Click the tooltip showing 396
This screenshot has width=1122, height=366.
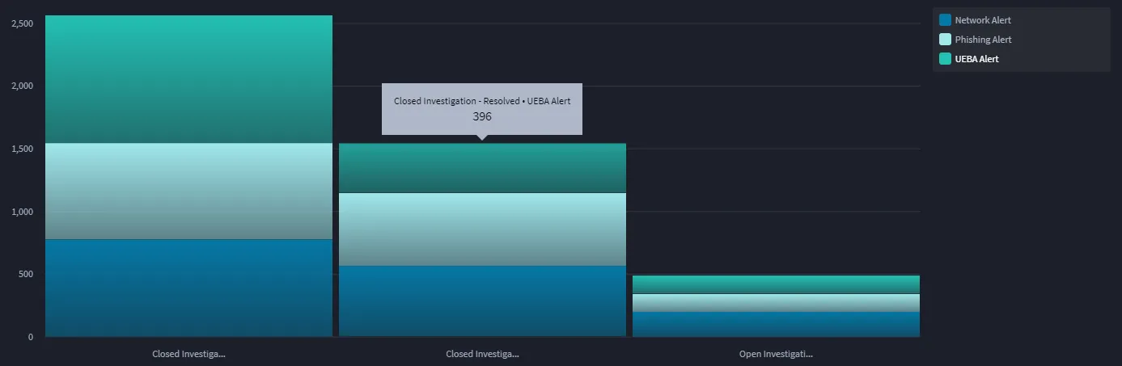pos(482,109)
